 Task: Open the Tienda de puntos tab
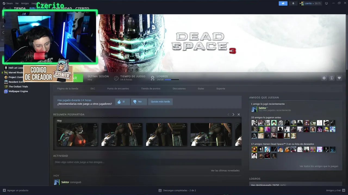(x=151, y=89)
